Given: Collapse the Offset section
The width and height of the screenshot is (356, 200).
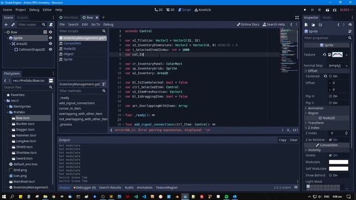Looking at the screenshot, I should pyautogui.click(x=327, y=71).
